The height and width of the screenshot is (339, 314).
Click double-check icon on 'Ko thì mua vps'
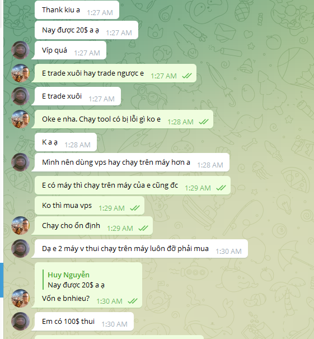[135, 208]
